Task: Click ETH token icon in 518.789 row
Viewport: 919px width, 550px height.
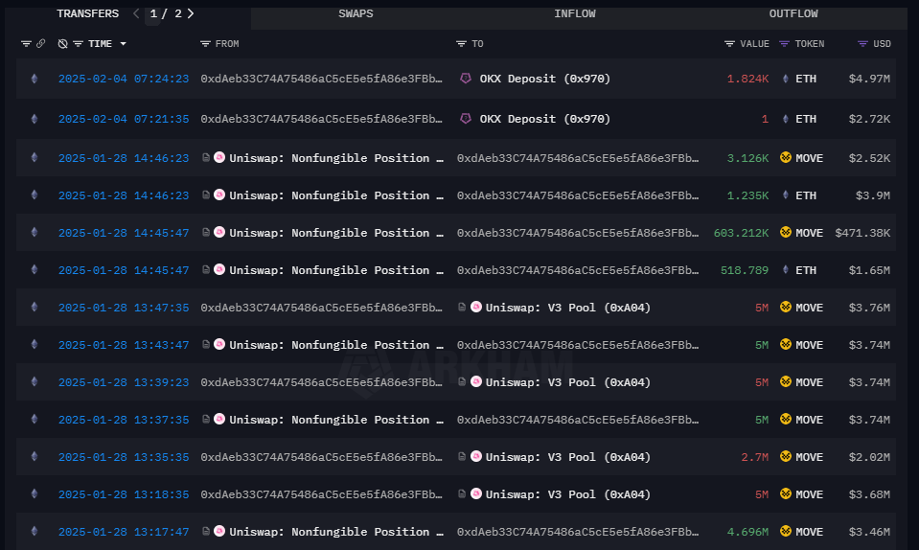Action: [x=786, y=270]
